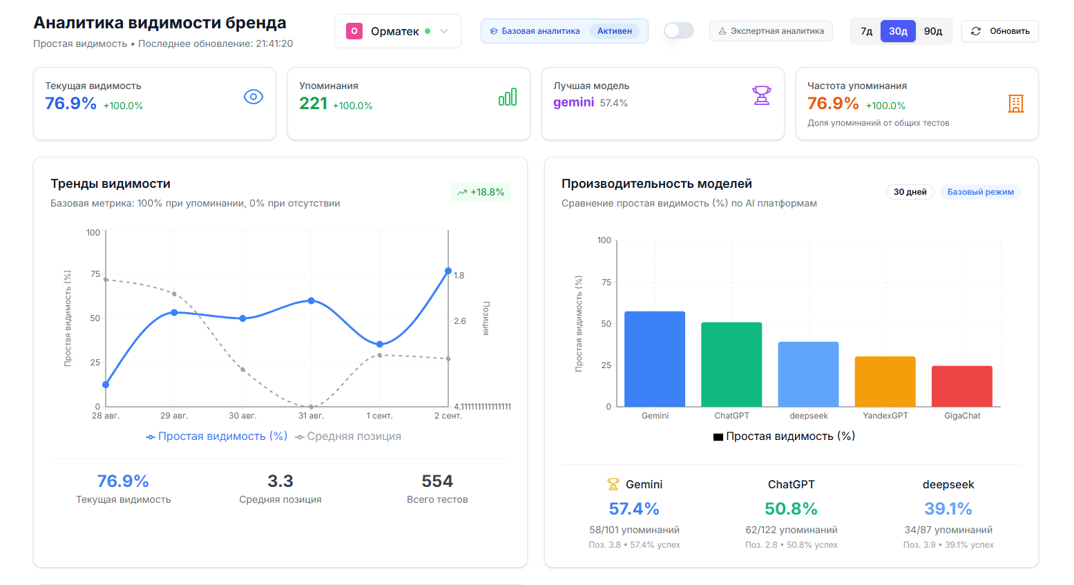
Task: Click the lock icon before Экспертная аналитика
Action: tap(722, 31)
